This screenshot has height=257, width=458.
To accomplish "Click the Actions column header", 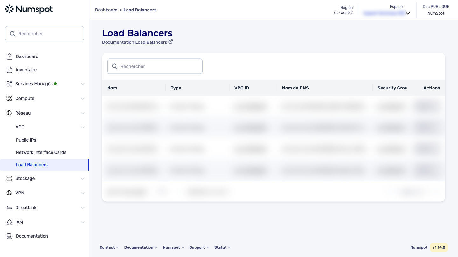I will [x=432, y=88].
